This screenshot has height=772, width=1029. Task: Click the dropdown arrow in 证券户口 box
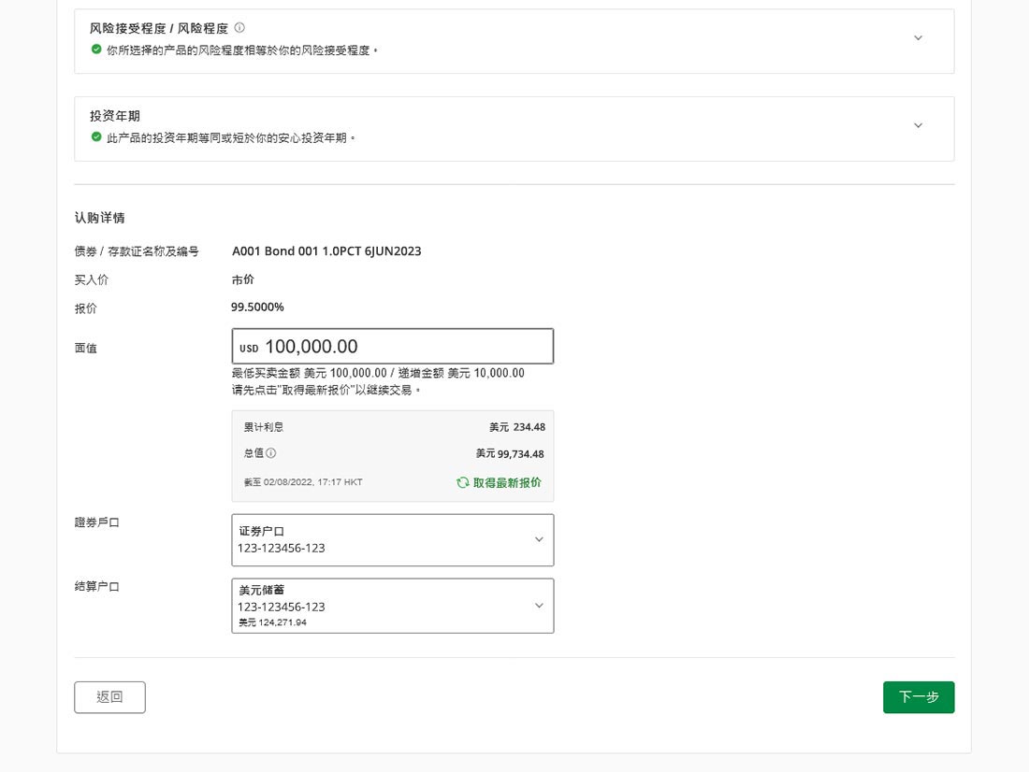pos(539,540)
